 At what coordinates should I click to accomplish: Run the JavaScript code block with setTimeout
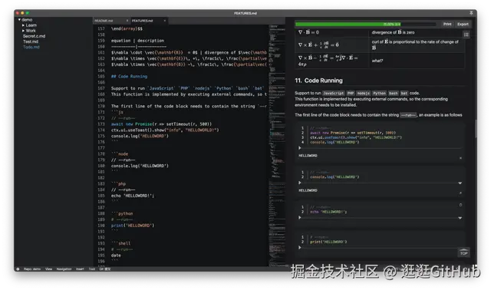300,148
